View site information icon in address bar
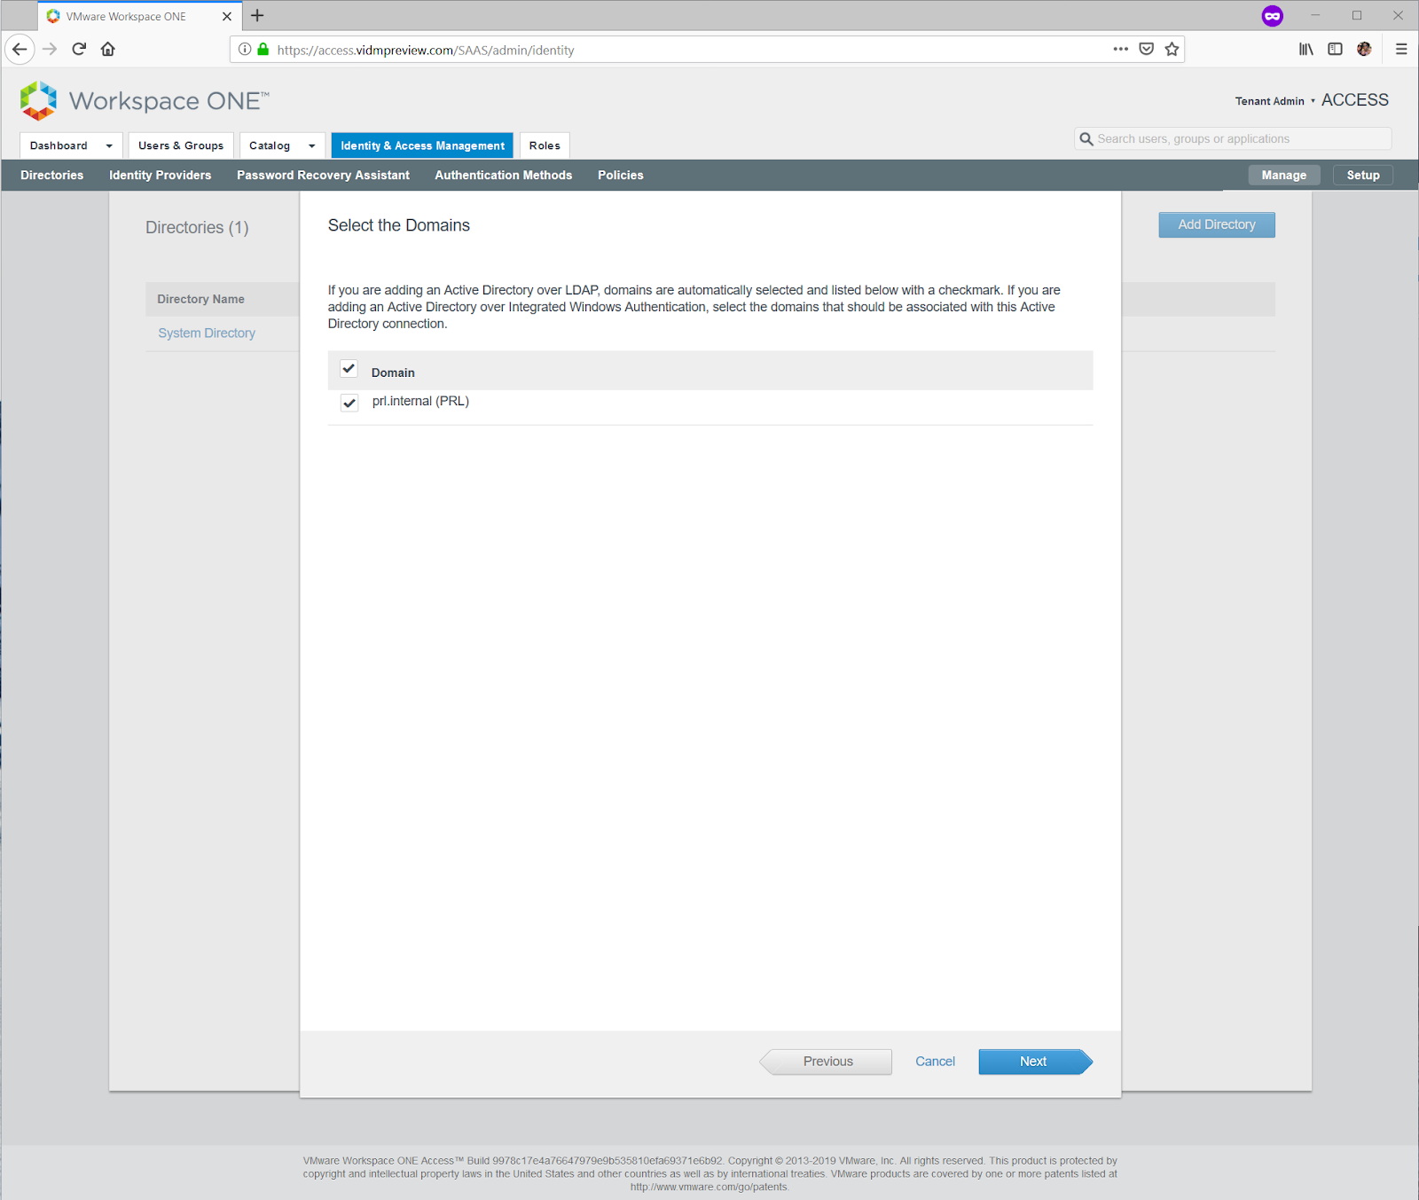Image resolution: width=1419 pixels, height=1200 pixels. (245, 50)
